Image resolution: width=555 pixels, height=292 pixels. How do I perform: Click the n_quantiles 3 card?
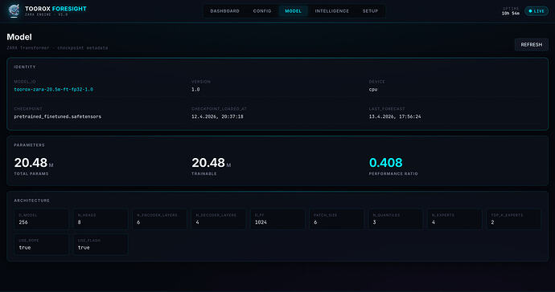point(396,219)
